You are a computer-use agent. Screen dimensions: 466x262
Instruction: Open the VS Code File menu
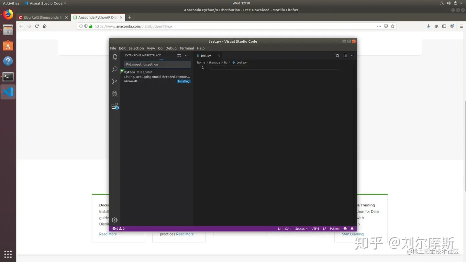coord(113,48)
